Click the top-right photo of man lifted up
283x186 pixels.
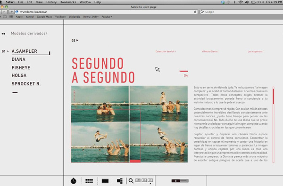click(159, 104)
